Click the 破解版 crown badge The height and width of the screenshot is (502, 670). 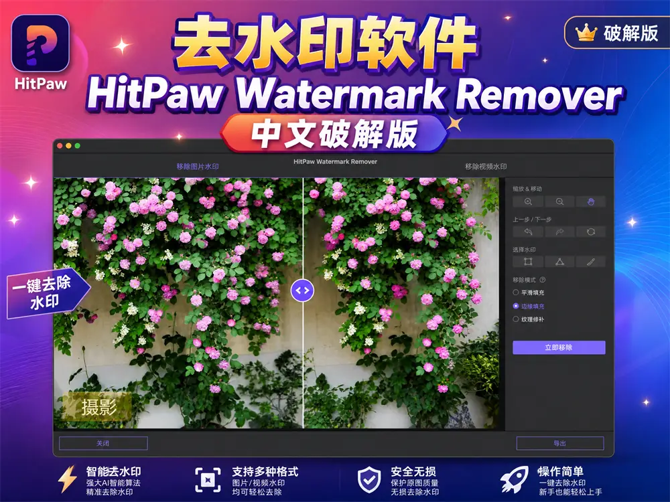617,32
